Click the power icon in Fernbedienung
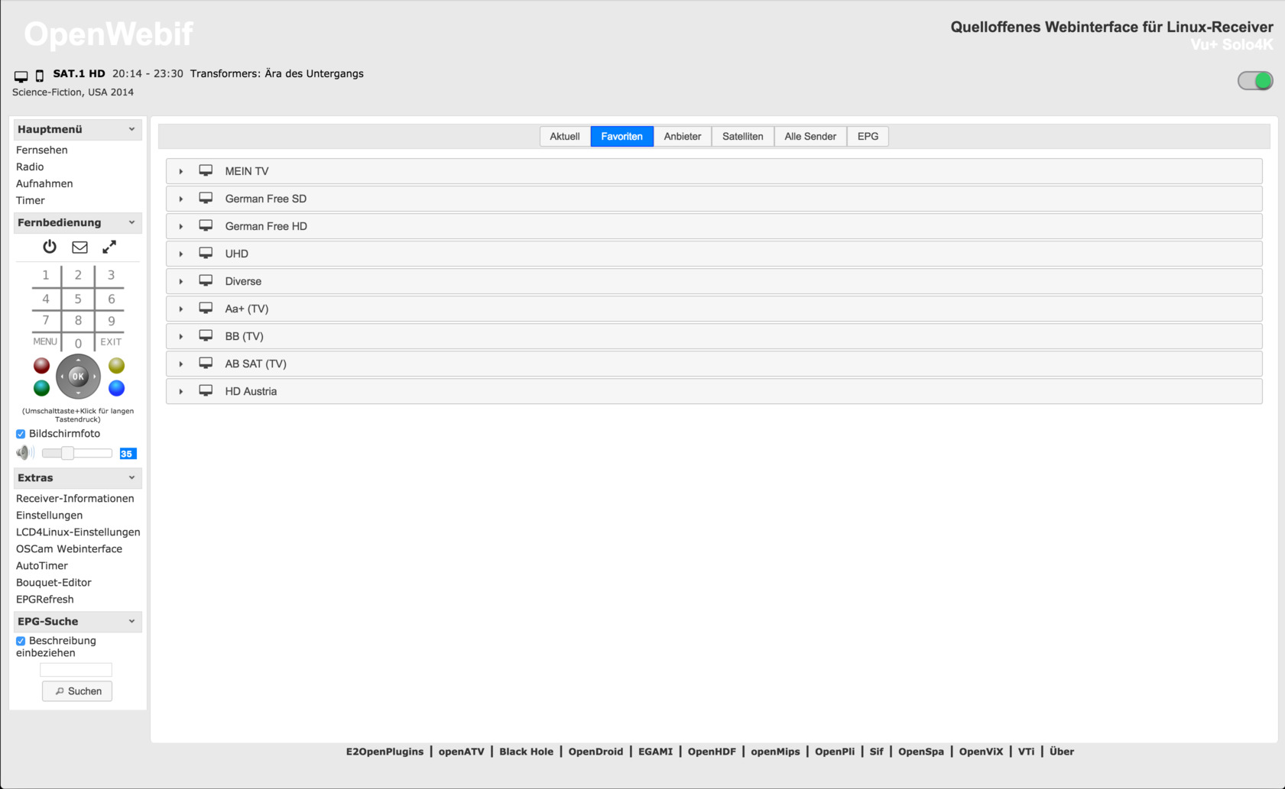Image resolution: width=1285 pixels, height=789 pixels. pos(50,247)
